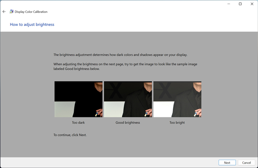Image resolution: width=258 pixels, height=168 pixels.
Task: Close the Display Color Calibration window
Action: click(252, 4)
